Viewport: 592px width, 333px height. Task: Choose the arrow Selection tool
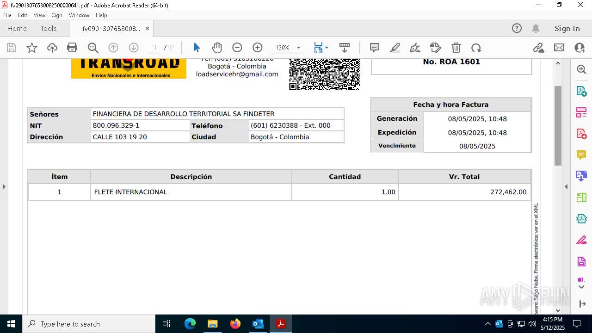click(197, 48)
